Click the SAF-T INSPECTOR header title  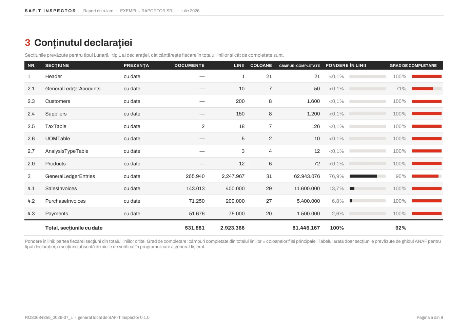[50, 11]
